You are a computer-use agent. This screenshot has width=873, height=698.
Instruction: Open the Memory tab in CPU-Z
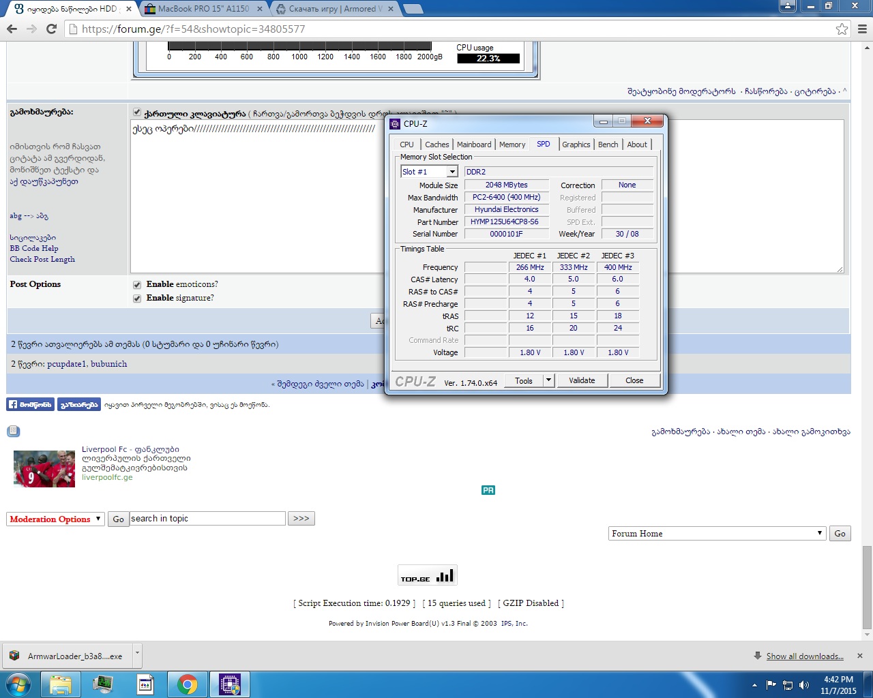coord(512,145)
